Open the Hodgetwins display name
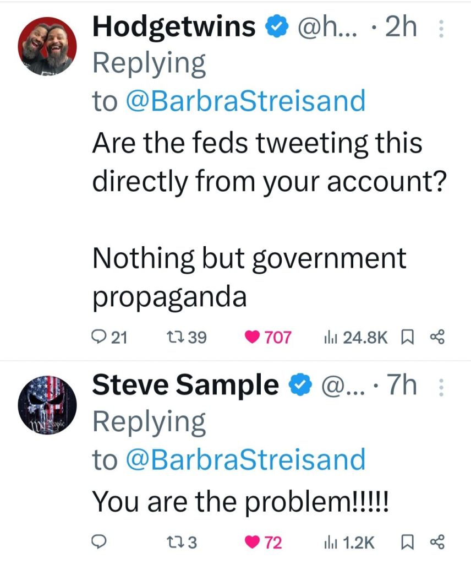The width and height of the screenshot is (471, 564). pos(174,26)
